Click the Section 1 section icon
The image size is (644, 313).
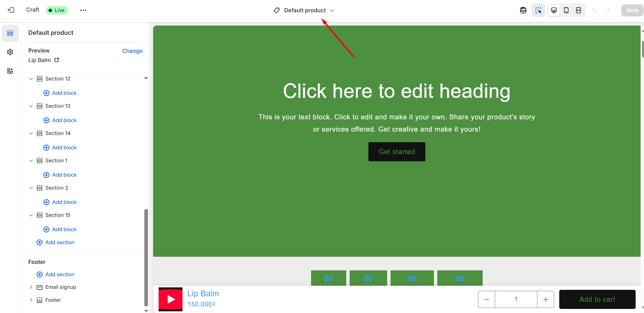tap(40, 161)
